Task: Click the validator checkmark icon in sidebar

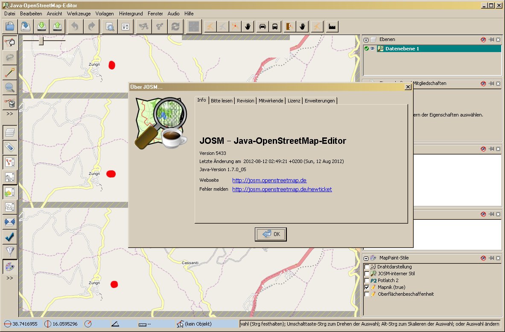Action: click(x=10, y=236)
